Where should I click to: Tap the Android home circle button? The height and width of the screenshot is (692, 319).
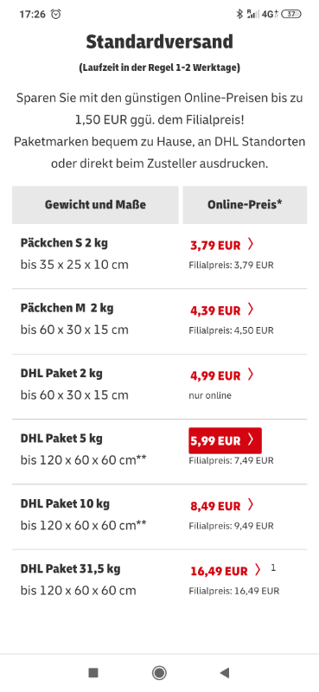[x=159, y=673]
